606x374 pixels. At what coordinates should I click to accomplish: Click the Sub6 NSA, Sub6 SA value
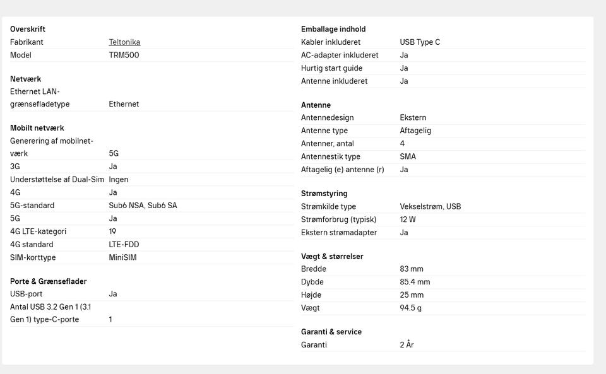click(x=143, y=206)
